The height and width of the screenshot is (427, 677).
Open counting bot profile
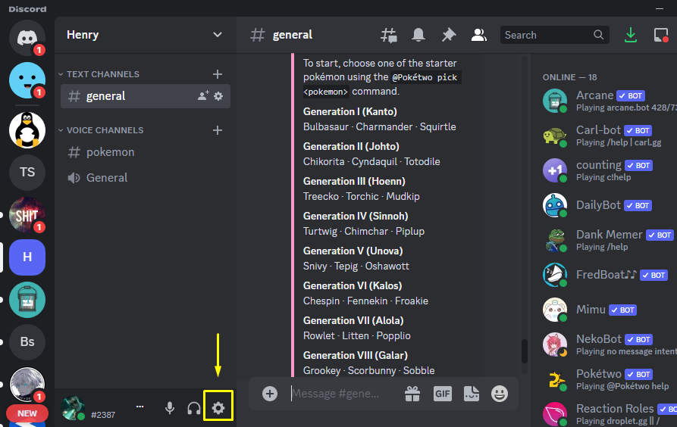pos(609,170)
